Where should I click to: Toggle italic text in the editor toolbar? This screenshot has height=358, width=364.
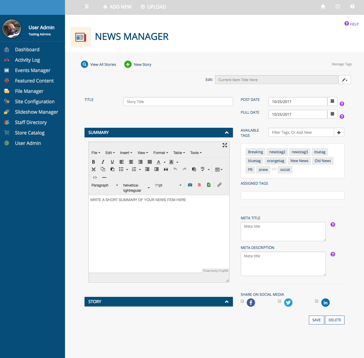[103, 162]
